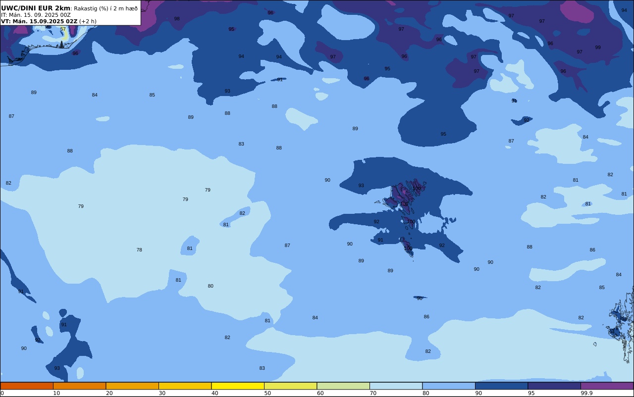Click "Rakastig (%) í 2 m hæð" parameter label
This screenshot has width=634, height=397.
pos(106,8)
